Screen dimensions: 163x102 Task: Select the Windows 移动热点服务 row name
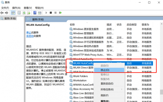pyautogui.click(x=86, y=46)
